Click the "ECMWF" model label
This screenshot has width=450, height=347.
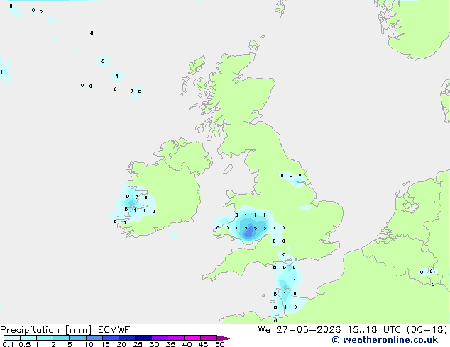pos(114,330)
